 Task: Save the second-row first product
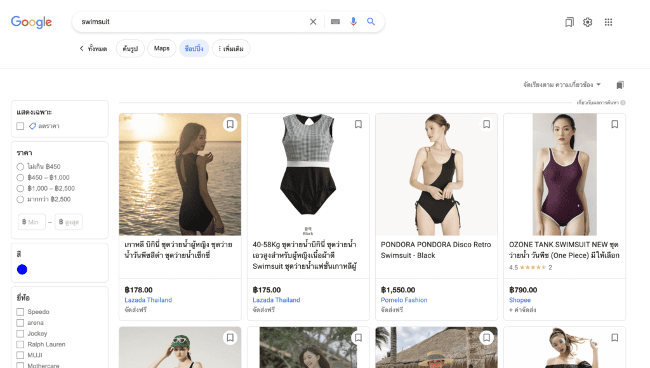[x=230, y=337]
